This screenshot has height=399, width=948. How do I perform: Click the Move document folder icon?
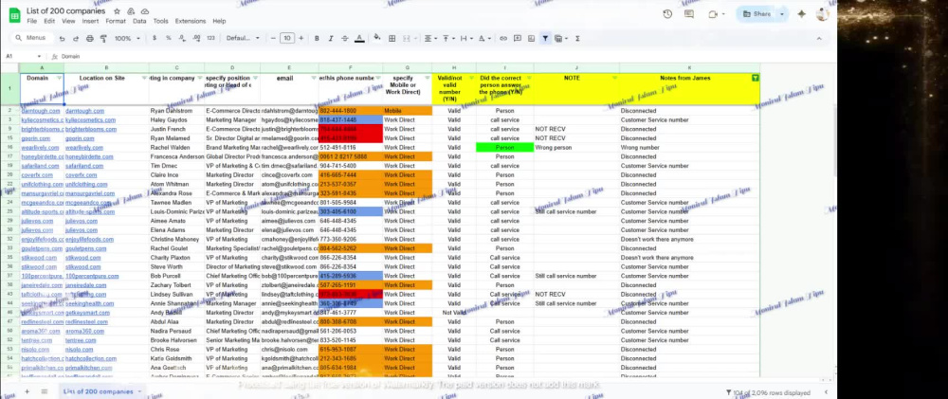click(131, 11)
